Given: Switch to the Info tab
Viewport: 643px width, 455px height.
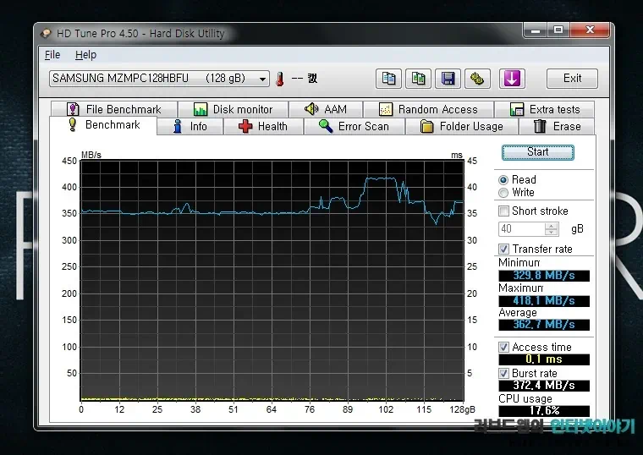Looking at the screenshot, I should click(x=190, y=126).
